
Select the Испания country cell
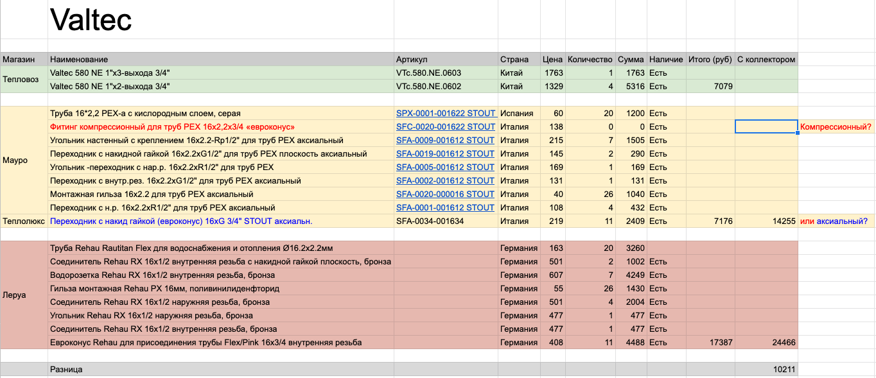519,113
